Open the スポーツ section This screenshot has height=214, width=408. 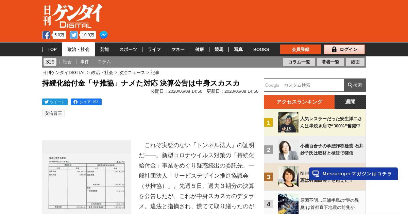pos(128,49)
